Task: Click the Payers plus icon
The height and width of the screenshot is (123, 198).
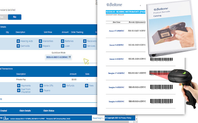Action: point(41,90)
